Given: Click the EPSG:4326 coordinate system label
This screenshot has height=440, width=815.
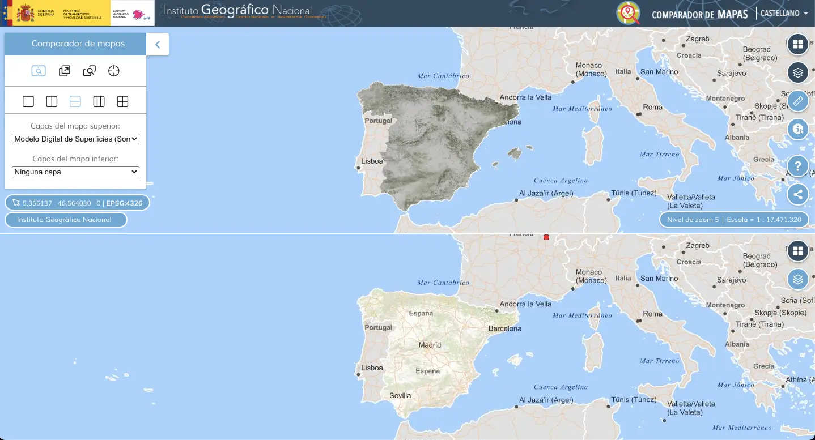Looking at the screenshot, I should (x=124, y=203).
